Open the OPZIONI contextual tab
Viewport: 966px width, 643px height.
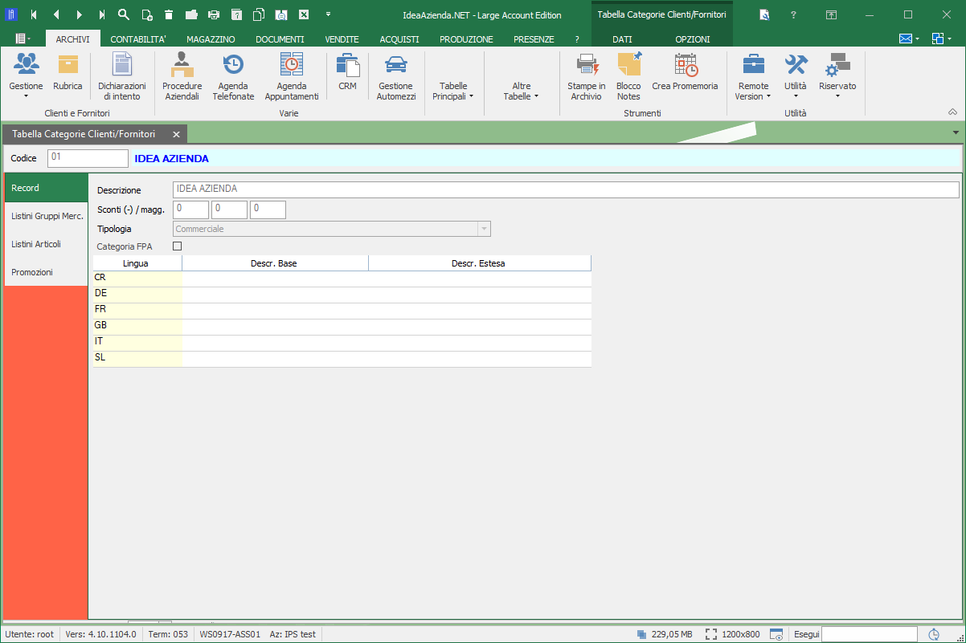[692, 39]
